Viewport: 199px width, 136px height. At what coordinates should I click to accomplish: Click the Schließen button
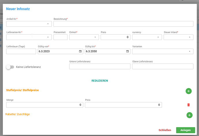(165, 130)
